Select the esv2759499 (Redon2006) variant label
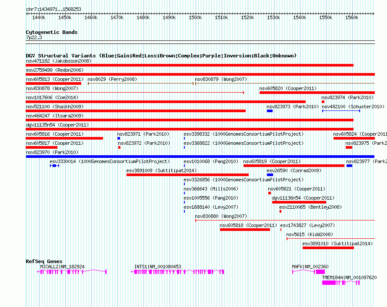Viewport: 387px width, 307px height. [x=55, y=70]
